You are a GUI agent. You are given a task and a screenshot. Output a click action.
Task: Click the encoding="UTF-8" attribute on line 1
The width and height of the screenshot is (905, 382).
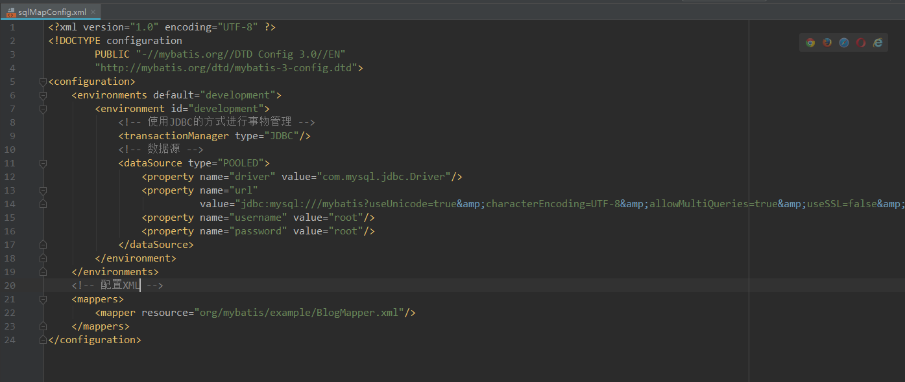pyautogui.click(x=211, y=27)
